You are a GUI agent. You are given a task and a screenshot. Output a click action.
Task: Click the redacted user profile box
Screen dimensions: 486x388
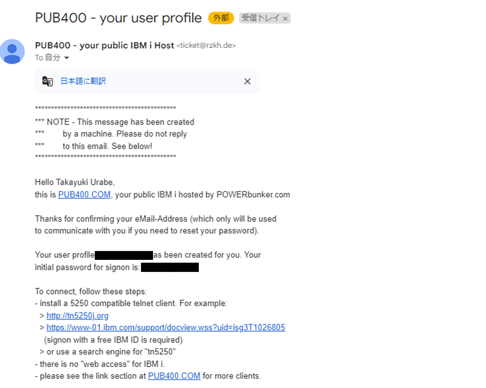[124, 254]
